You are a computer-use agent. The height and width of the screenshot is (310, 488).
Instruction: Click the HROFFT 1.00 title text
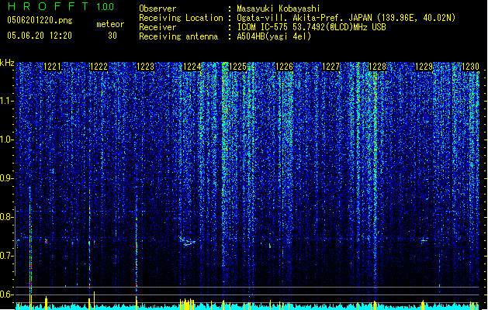point(61,6)
